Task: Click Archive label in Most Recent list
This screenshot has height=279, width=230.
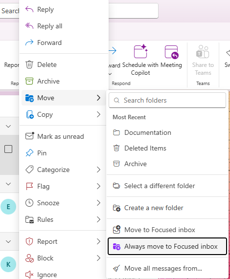Action: point(136,164)
